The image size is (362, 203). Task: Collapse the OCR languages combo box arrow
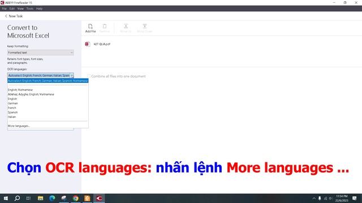(72, 76)
